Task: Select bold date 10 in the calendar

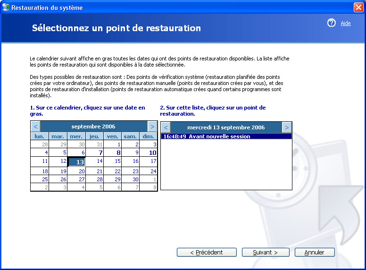Action: (152, 153)
